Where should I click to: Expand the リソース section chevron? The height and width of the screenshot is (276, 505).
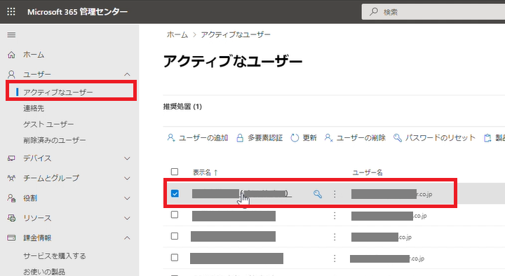(127, 218)
